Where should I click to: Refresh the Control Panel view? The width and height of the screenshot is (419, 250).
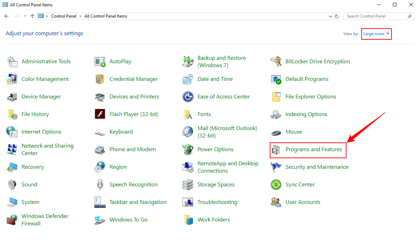tap(337, 16)
